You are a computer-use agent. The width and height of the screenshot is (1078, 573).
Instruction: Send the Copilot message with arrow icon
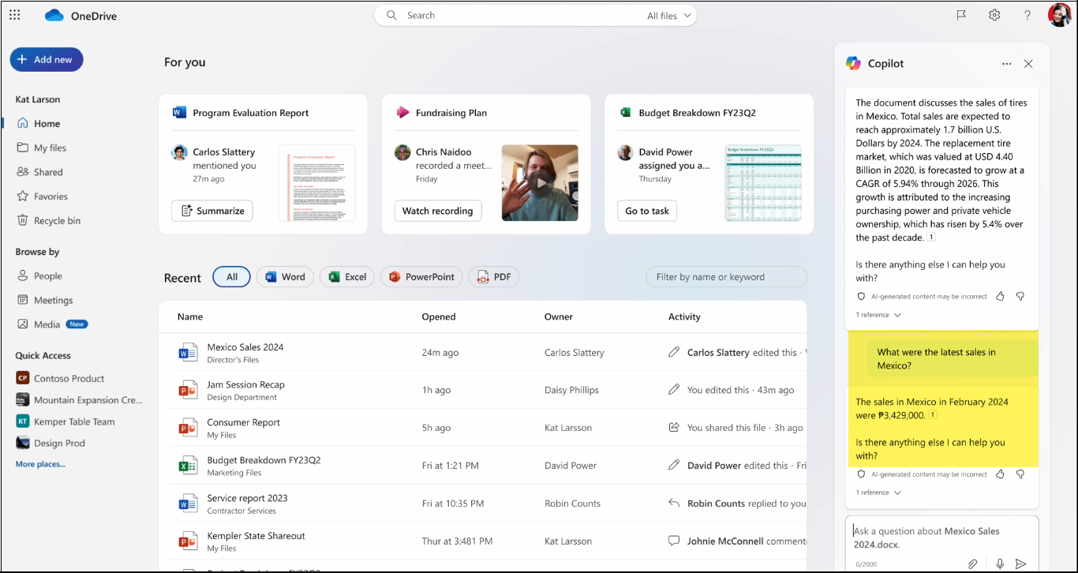coord(1020,564)
